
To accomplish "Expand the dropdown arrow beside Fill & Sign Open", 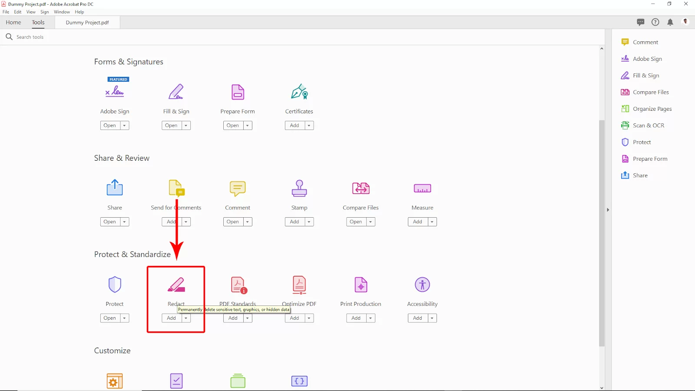I will coord(186,126).
